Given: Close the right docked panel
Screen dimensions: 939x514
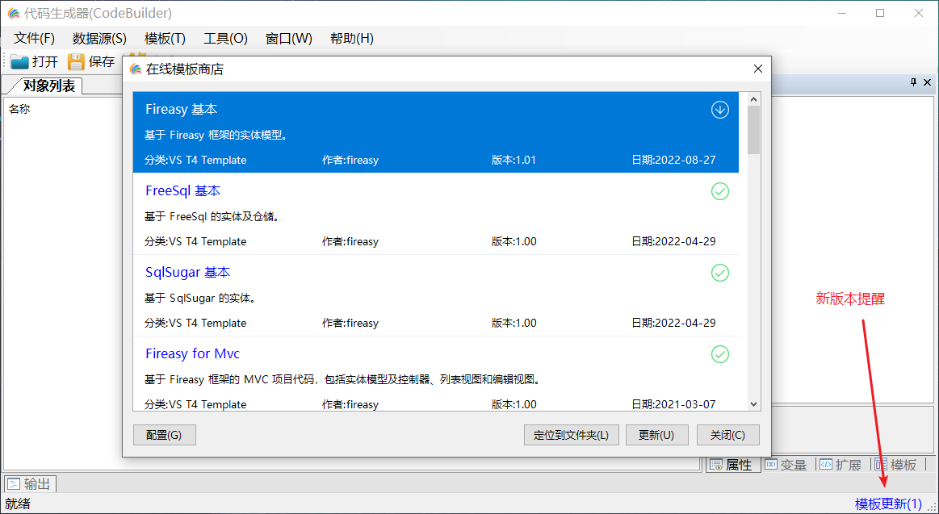Looking at the screenshot, I should click(x=927, y=82).
